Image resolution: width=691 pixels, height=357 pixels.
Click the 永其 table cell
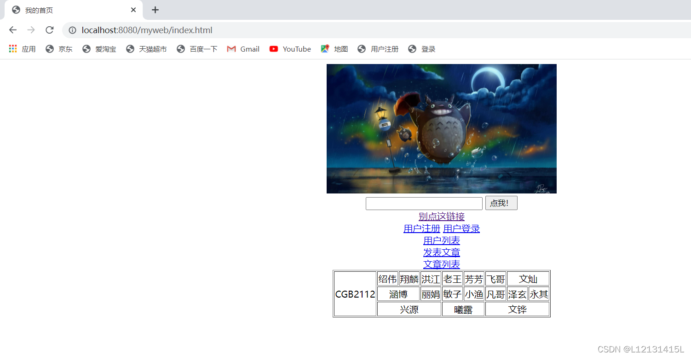[x=539, y=294]
